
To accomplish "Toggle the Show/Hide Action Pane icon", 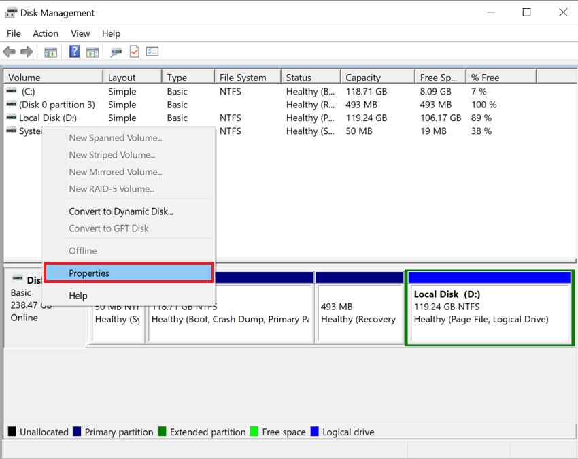I will pos(92,52).
